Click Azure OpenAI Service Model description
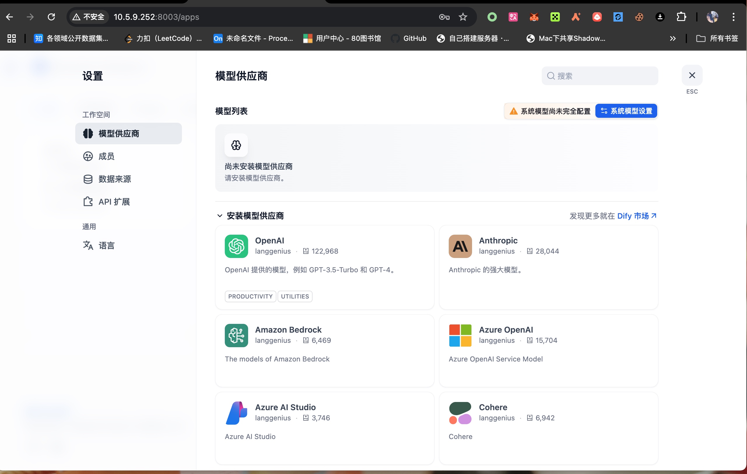Screen dimensions: 747x474 click(x=496, y=359)
